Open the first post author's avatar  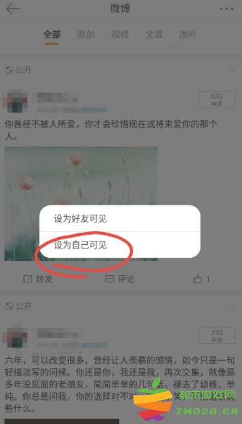[15, 102]
